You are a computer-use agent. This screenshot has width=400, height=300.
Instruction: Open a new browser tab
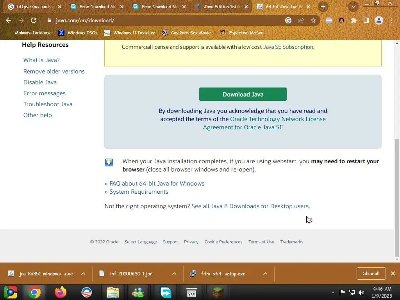(x=323, y=7)
